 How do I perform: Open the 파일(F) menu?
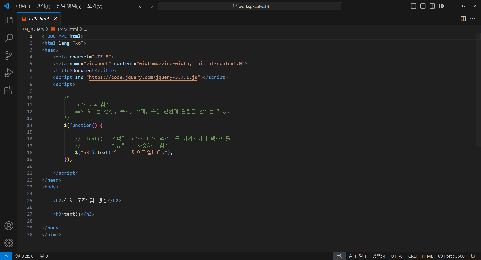tap(23, 6)
